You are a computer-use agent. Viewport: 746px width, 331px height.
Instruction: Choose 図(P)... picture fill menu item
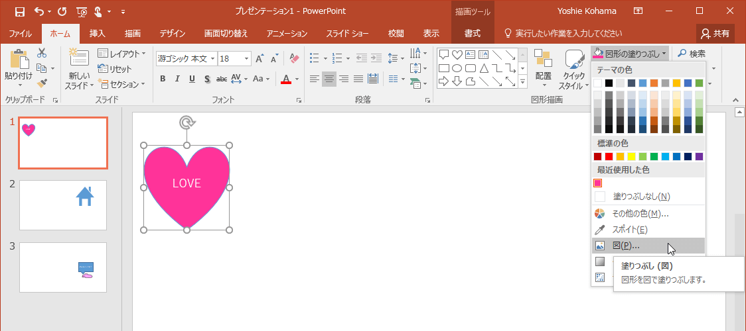click(x=648, y=245)
